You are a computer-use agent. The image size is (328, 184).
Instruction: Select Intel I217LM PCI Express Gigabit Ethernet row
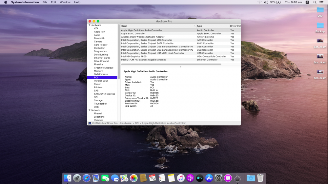click(x=180, y=60)
